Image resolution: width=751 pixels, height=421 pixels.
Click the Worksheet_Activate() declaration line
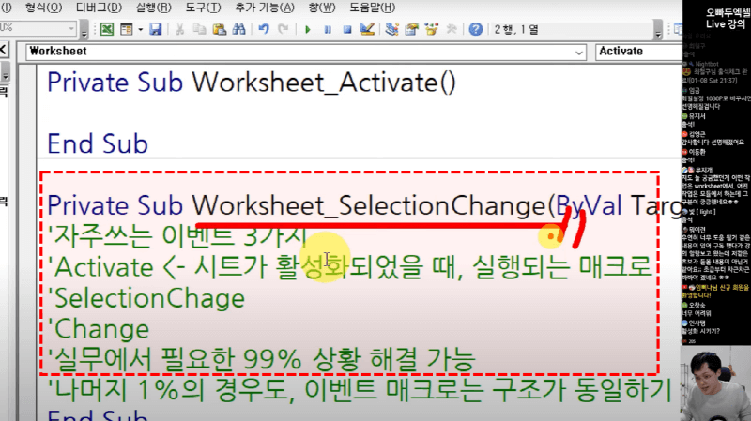pyautogui.click(x=251, y=83)
